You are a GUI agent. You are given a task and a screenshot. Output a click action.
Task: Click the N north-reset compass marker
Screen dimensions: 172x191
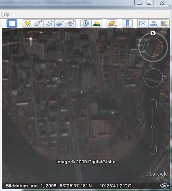coord(153,33)
